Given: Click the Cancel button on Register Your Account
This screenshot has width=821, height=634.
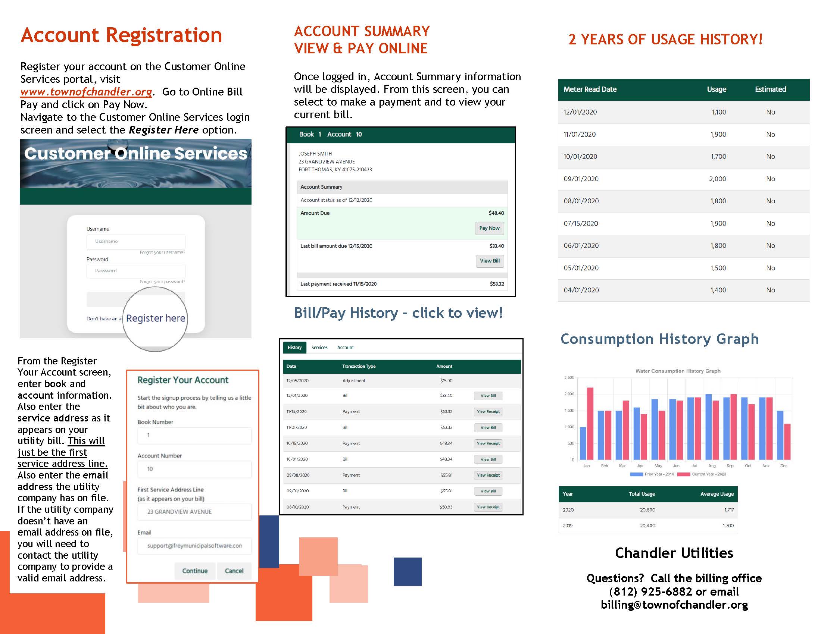Looking at the screenshot, I should click(234, 571).
